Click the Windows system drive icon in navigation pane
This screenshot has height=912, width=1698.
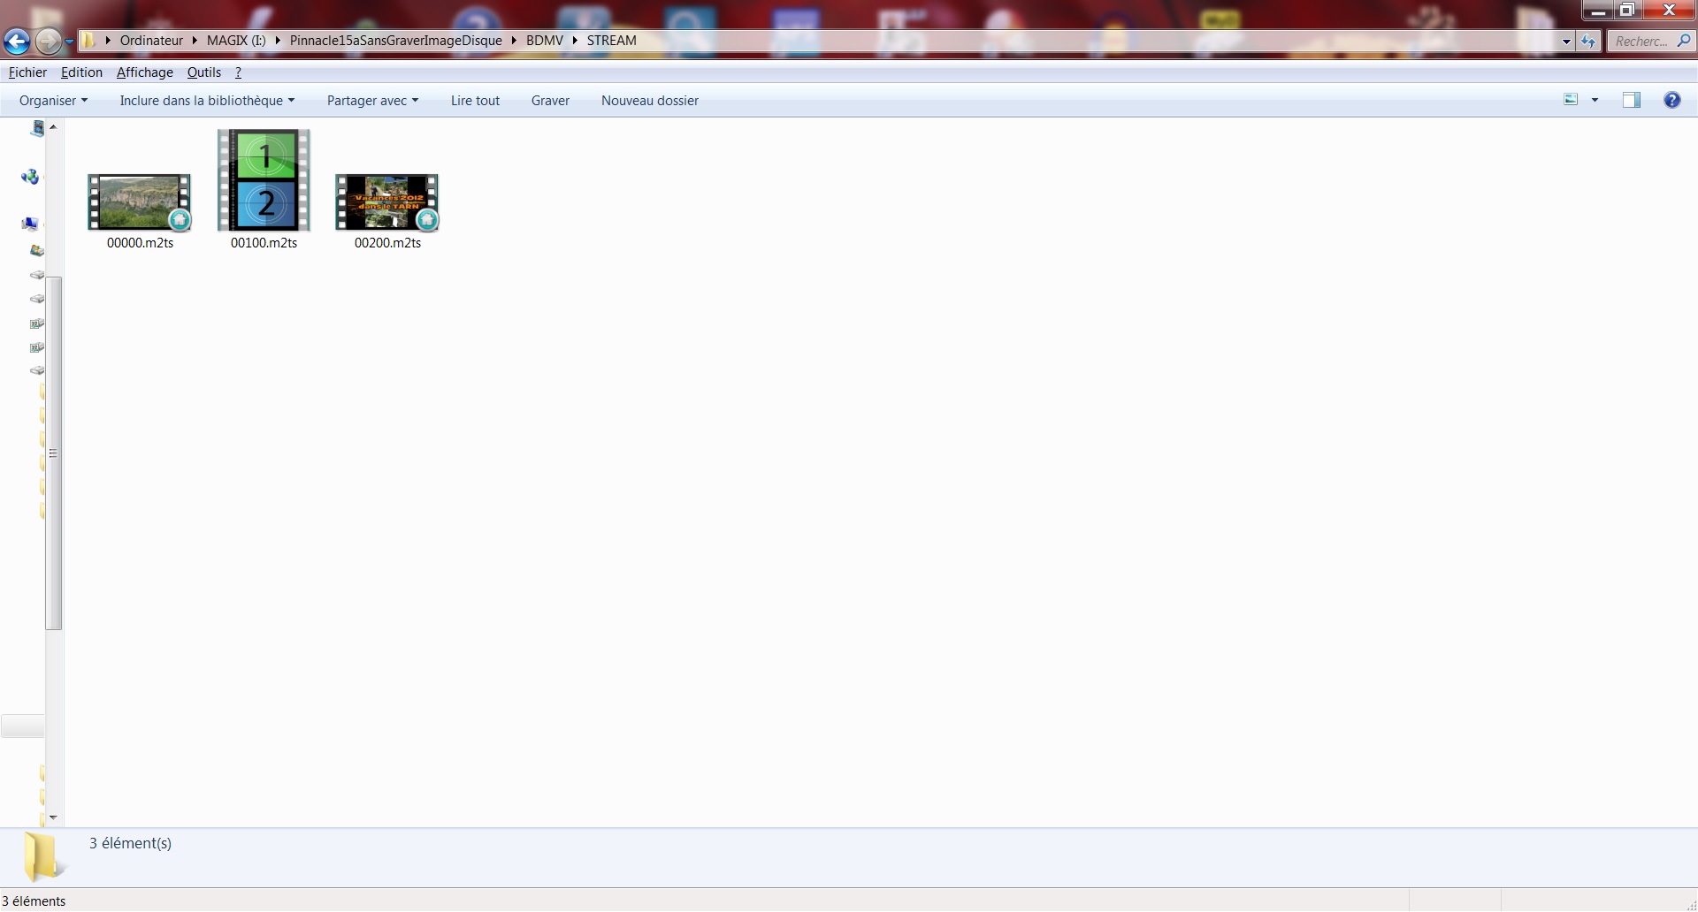37,250
